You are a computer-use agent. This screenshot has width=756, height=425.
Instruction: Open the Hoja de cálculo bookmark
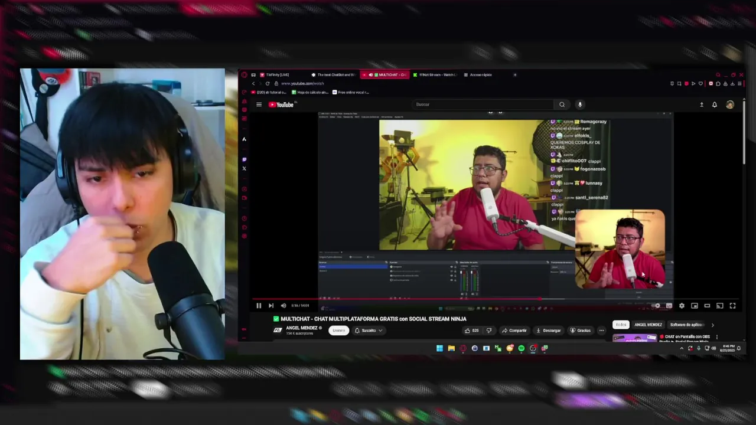pos(311,92)
